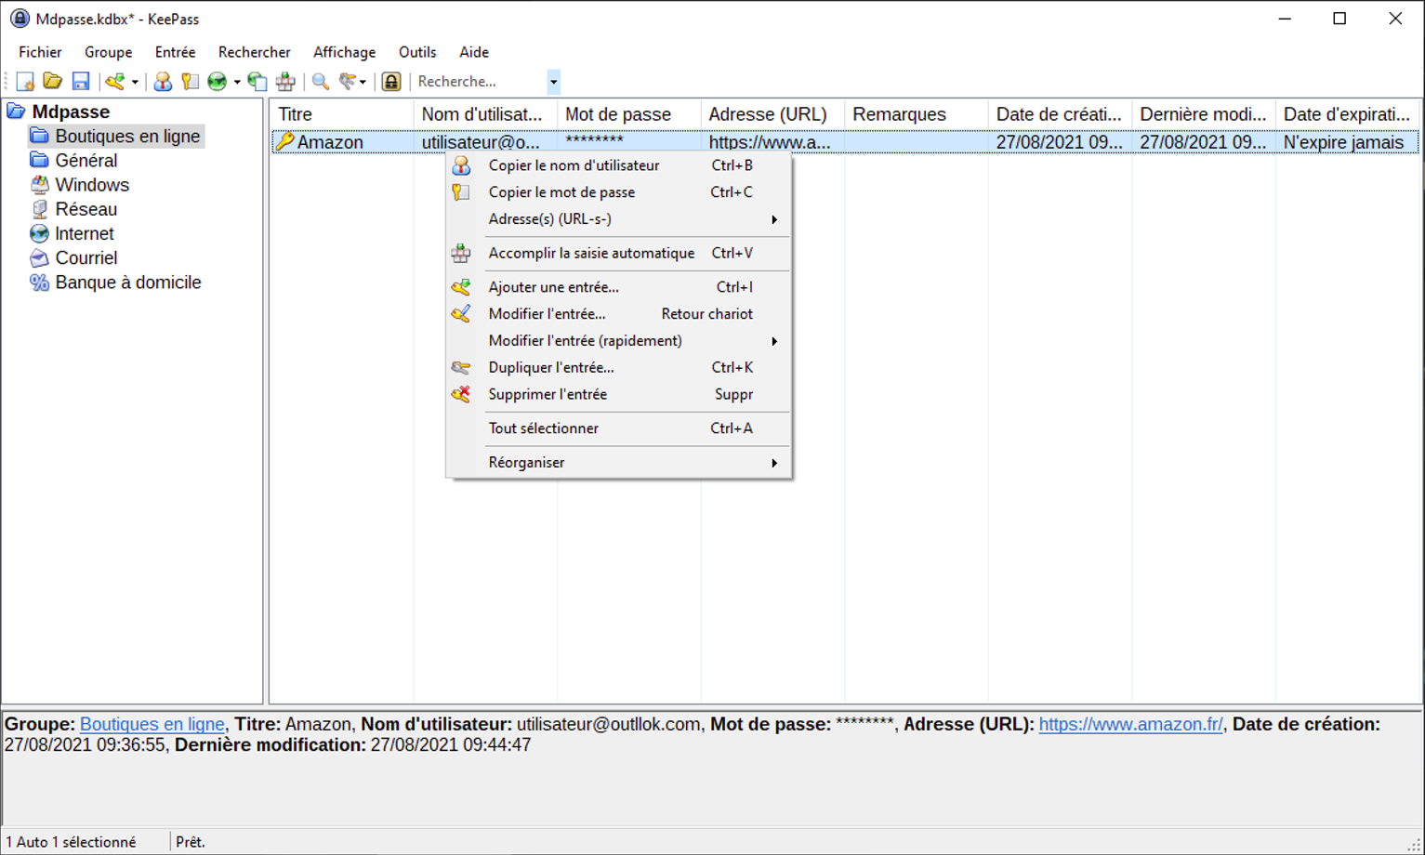Click the KeePass lock icon in title bar
The width and height of the screenshot is (1425, 855).
pyautogui.click(x=20, y=19)
